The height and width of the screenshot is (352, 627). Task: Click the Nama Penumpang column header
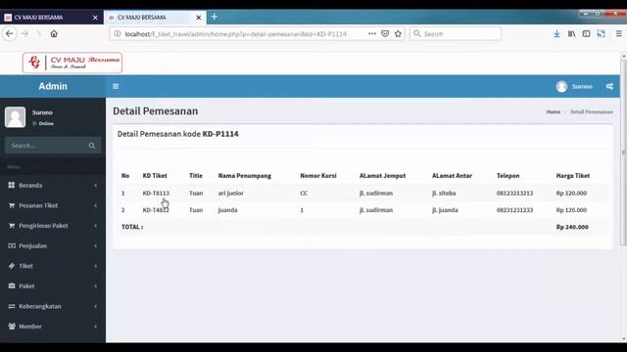point(245,176)
